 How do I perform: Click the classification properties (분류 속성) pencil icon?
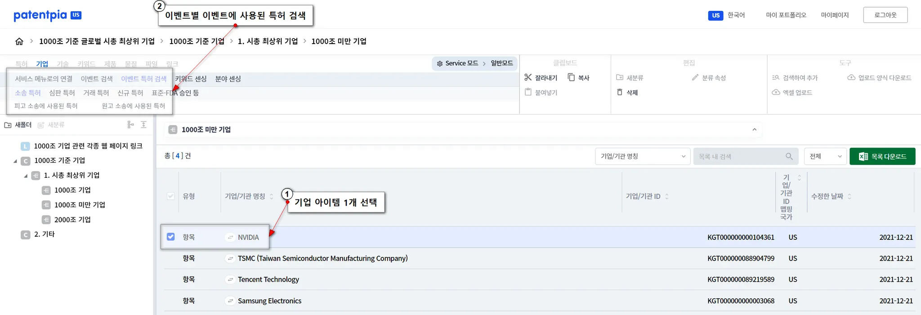coord(695,77)
